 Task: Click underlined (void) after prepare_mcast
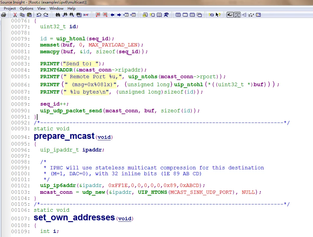pos(104,137)
